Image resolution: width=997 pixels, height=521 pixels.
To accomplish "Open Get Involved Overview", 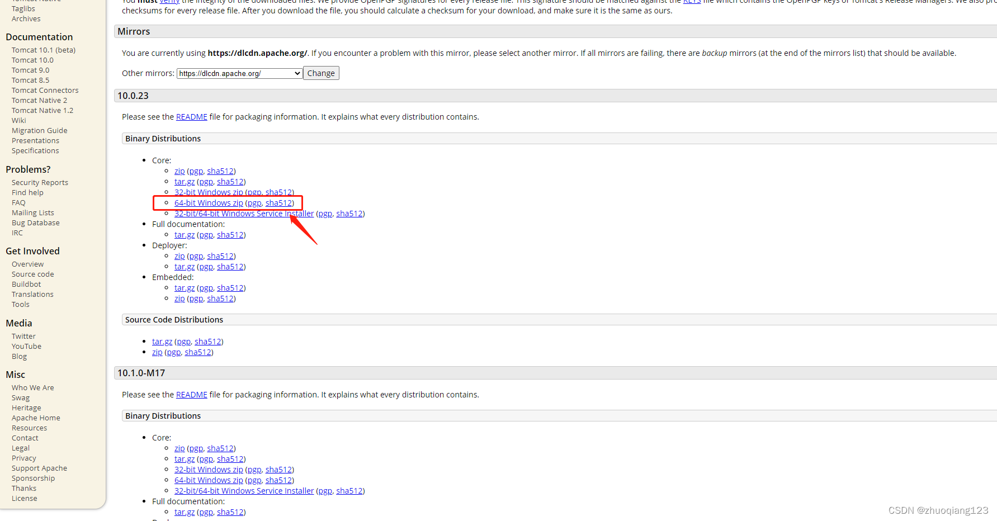I will pyautogui.click(x=27, y=264).
